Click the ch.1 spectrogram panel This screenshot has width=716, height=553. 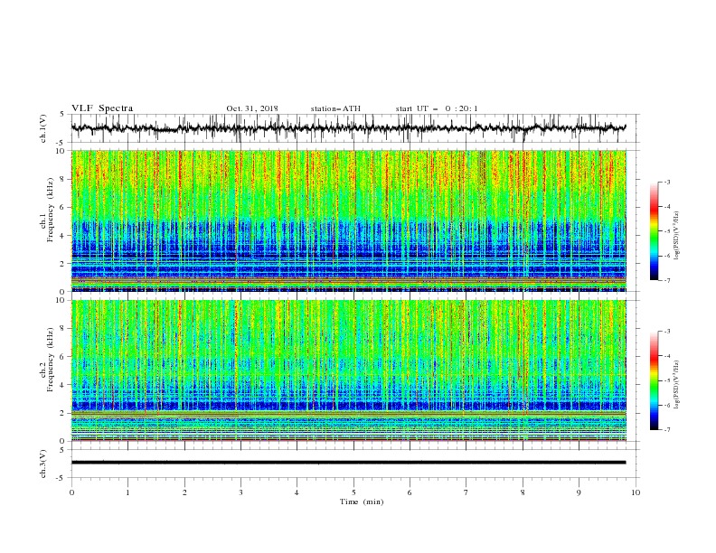point(349,220)
